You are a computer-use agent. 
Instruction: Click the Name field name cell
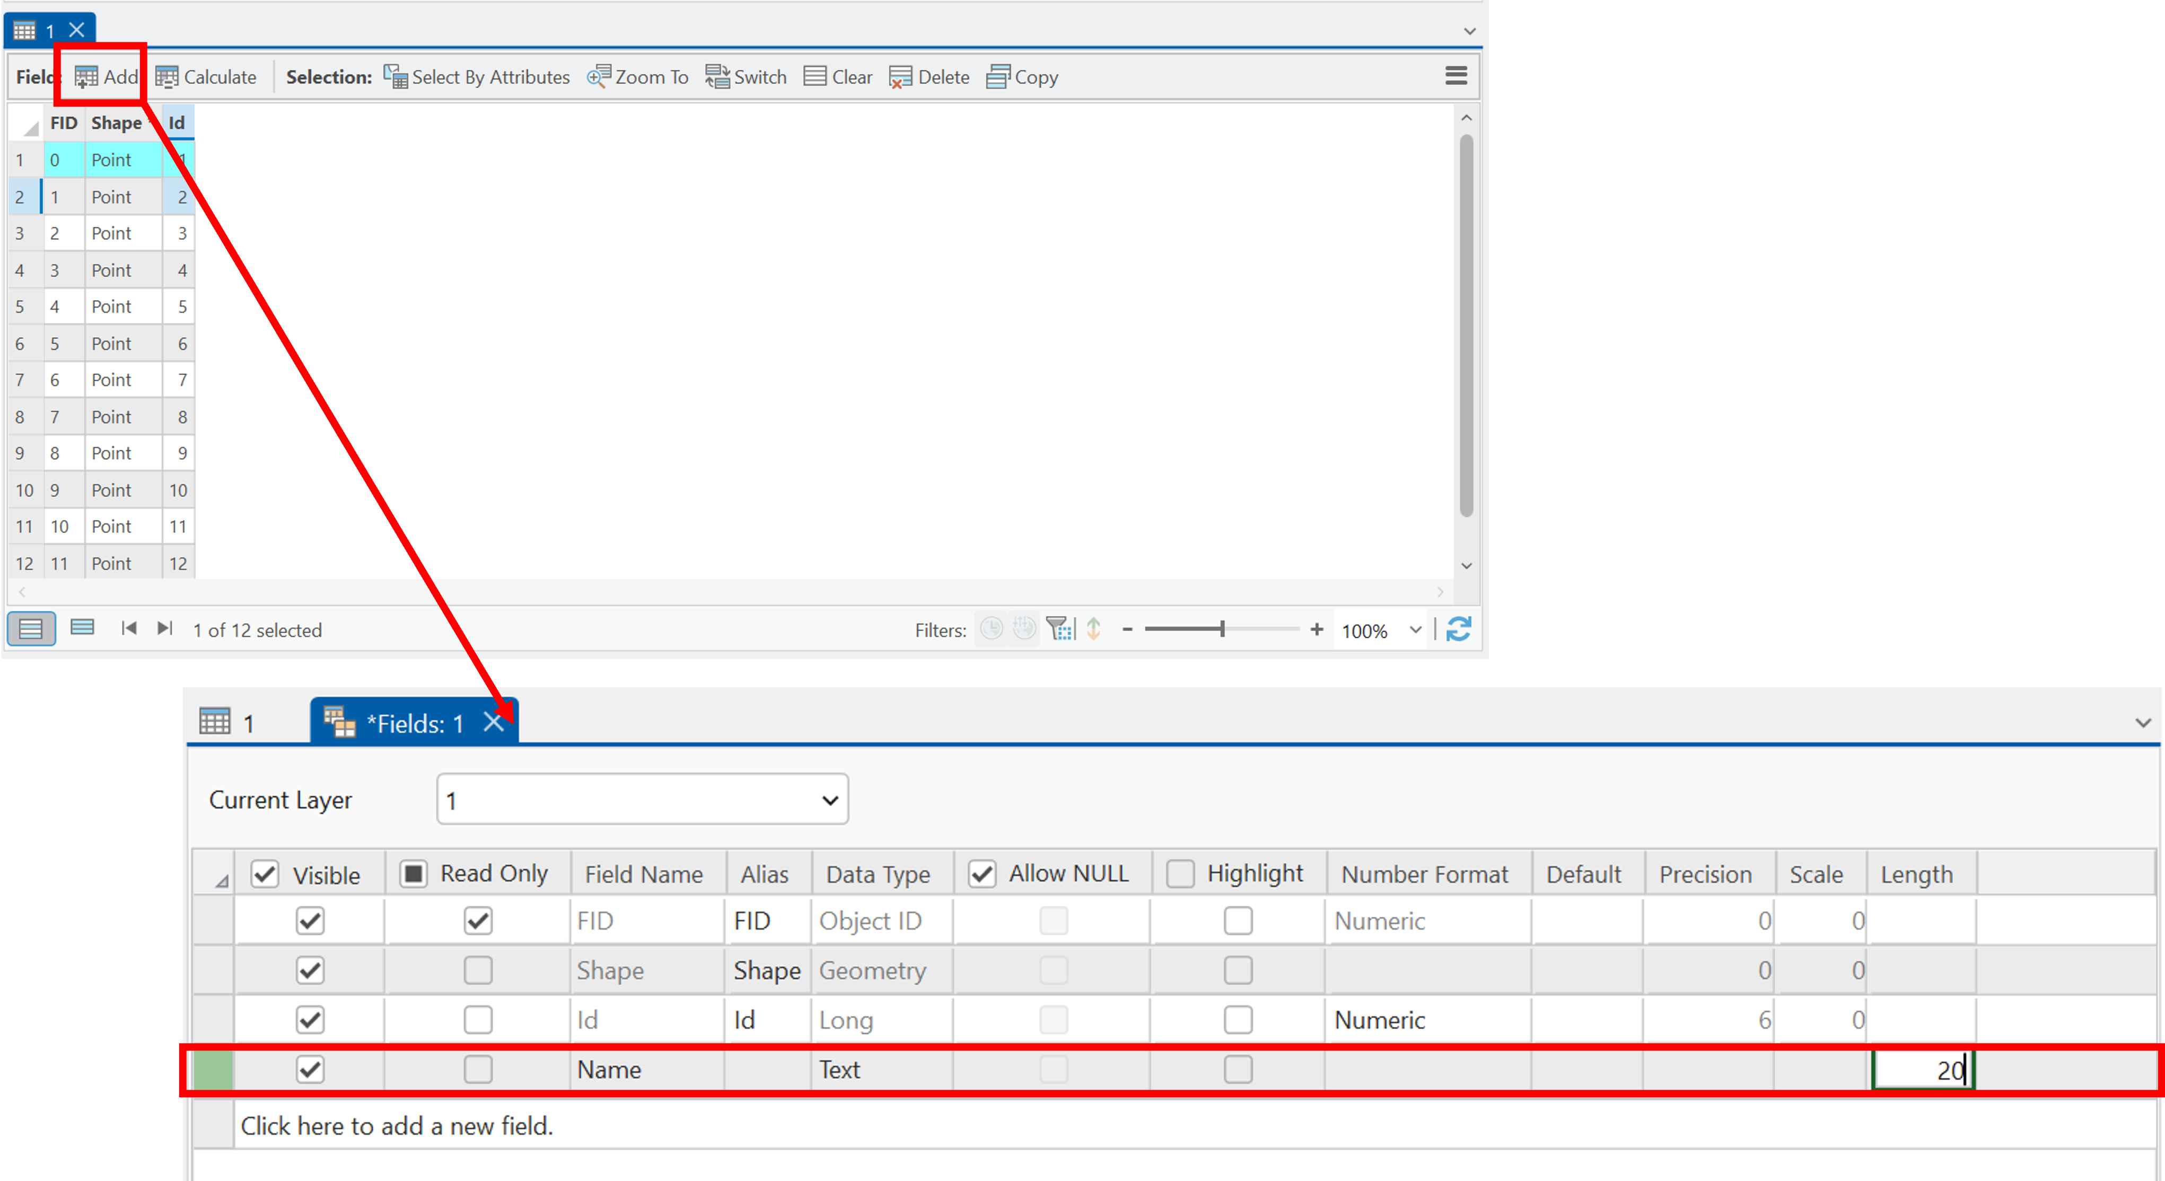647,1069
